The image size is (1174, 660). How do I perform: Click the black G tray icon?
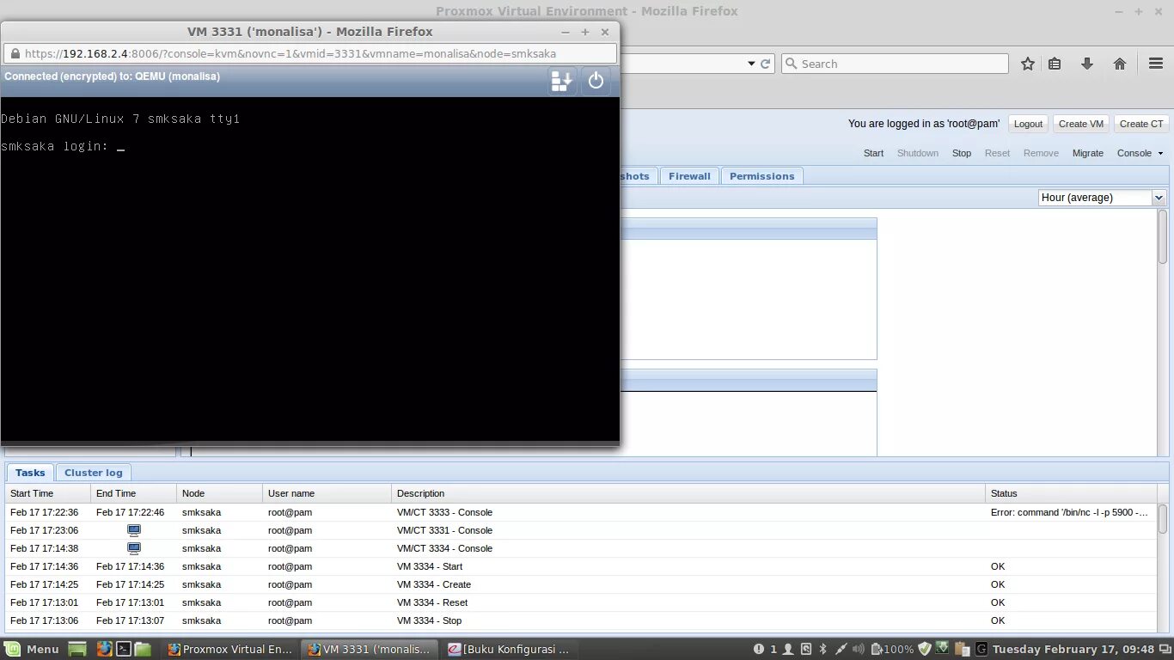point(981,649)
